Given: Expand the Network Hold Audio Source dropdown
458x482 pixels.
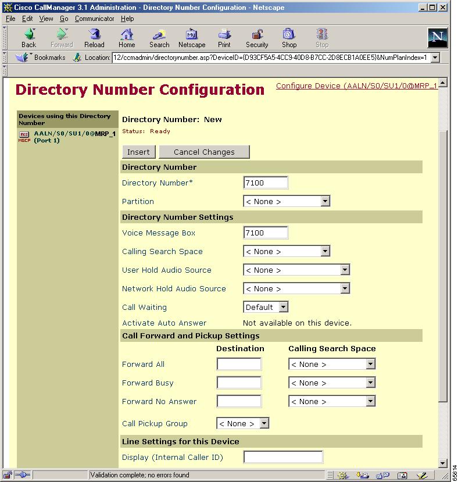Looking at the screenshot, I should tap(345, 288).
